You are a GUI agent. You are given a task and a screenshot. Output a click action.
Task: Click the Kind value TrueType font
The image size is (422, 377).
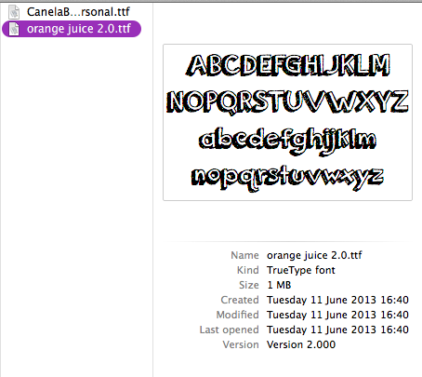click(x=301, y=270)
